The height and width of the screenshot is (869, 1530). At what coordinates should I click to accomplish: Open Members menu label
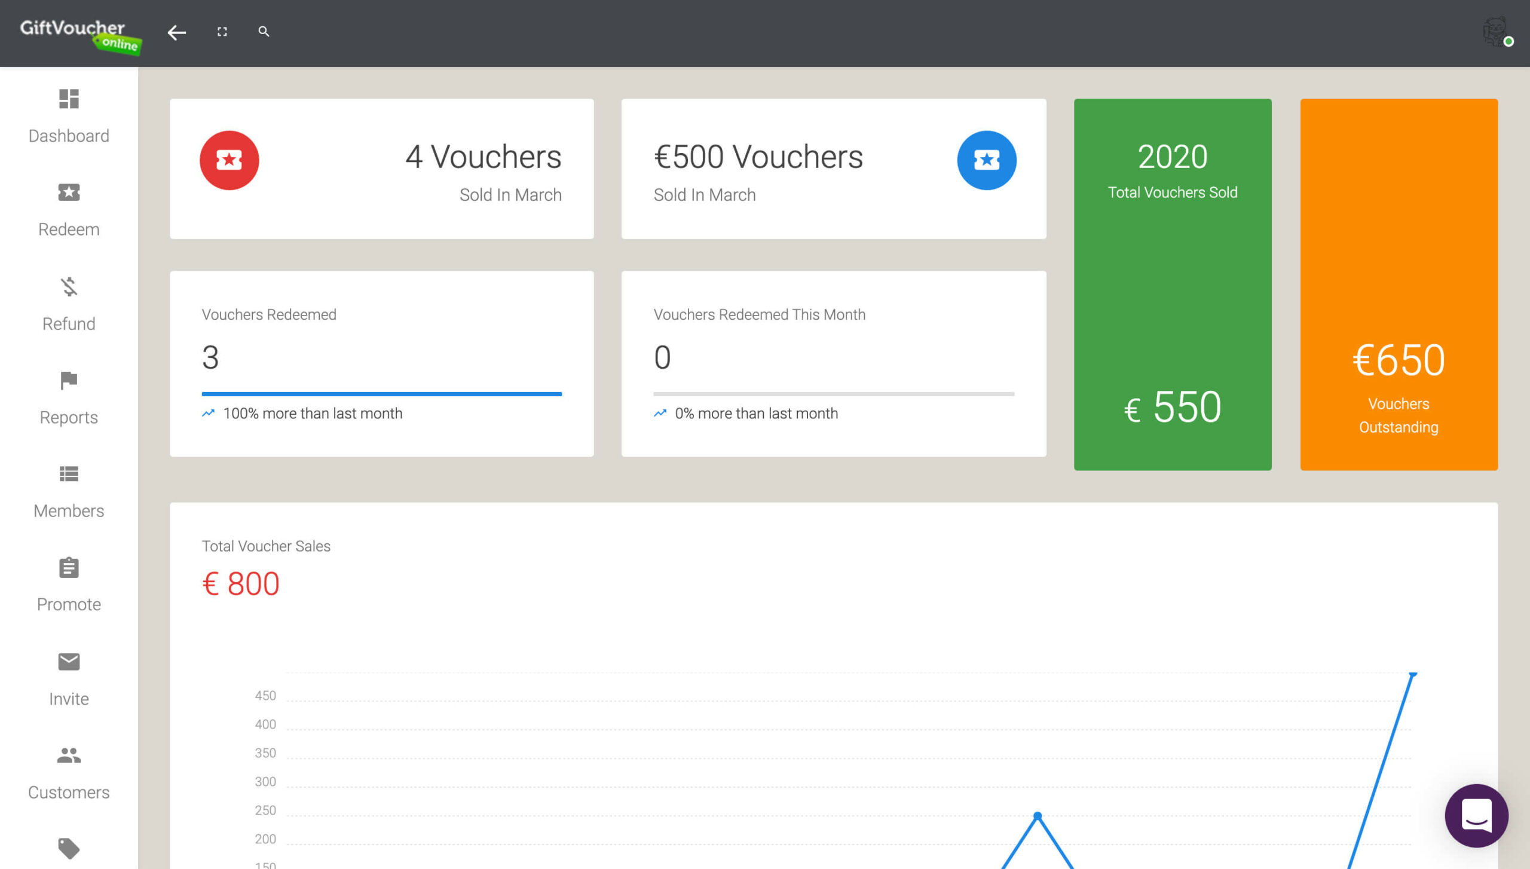click(69, 511)
